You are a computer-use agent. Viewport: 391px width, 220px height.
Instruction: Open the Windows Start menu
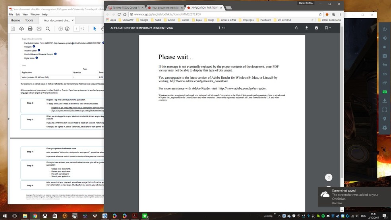pos(5,216)
